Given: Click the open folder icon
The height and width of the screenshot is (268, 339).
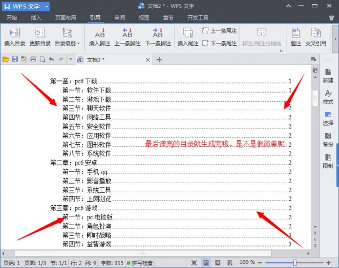Looking at the screenshot, I should click(6, 59).
